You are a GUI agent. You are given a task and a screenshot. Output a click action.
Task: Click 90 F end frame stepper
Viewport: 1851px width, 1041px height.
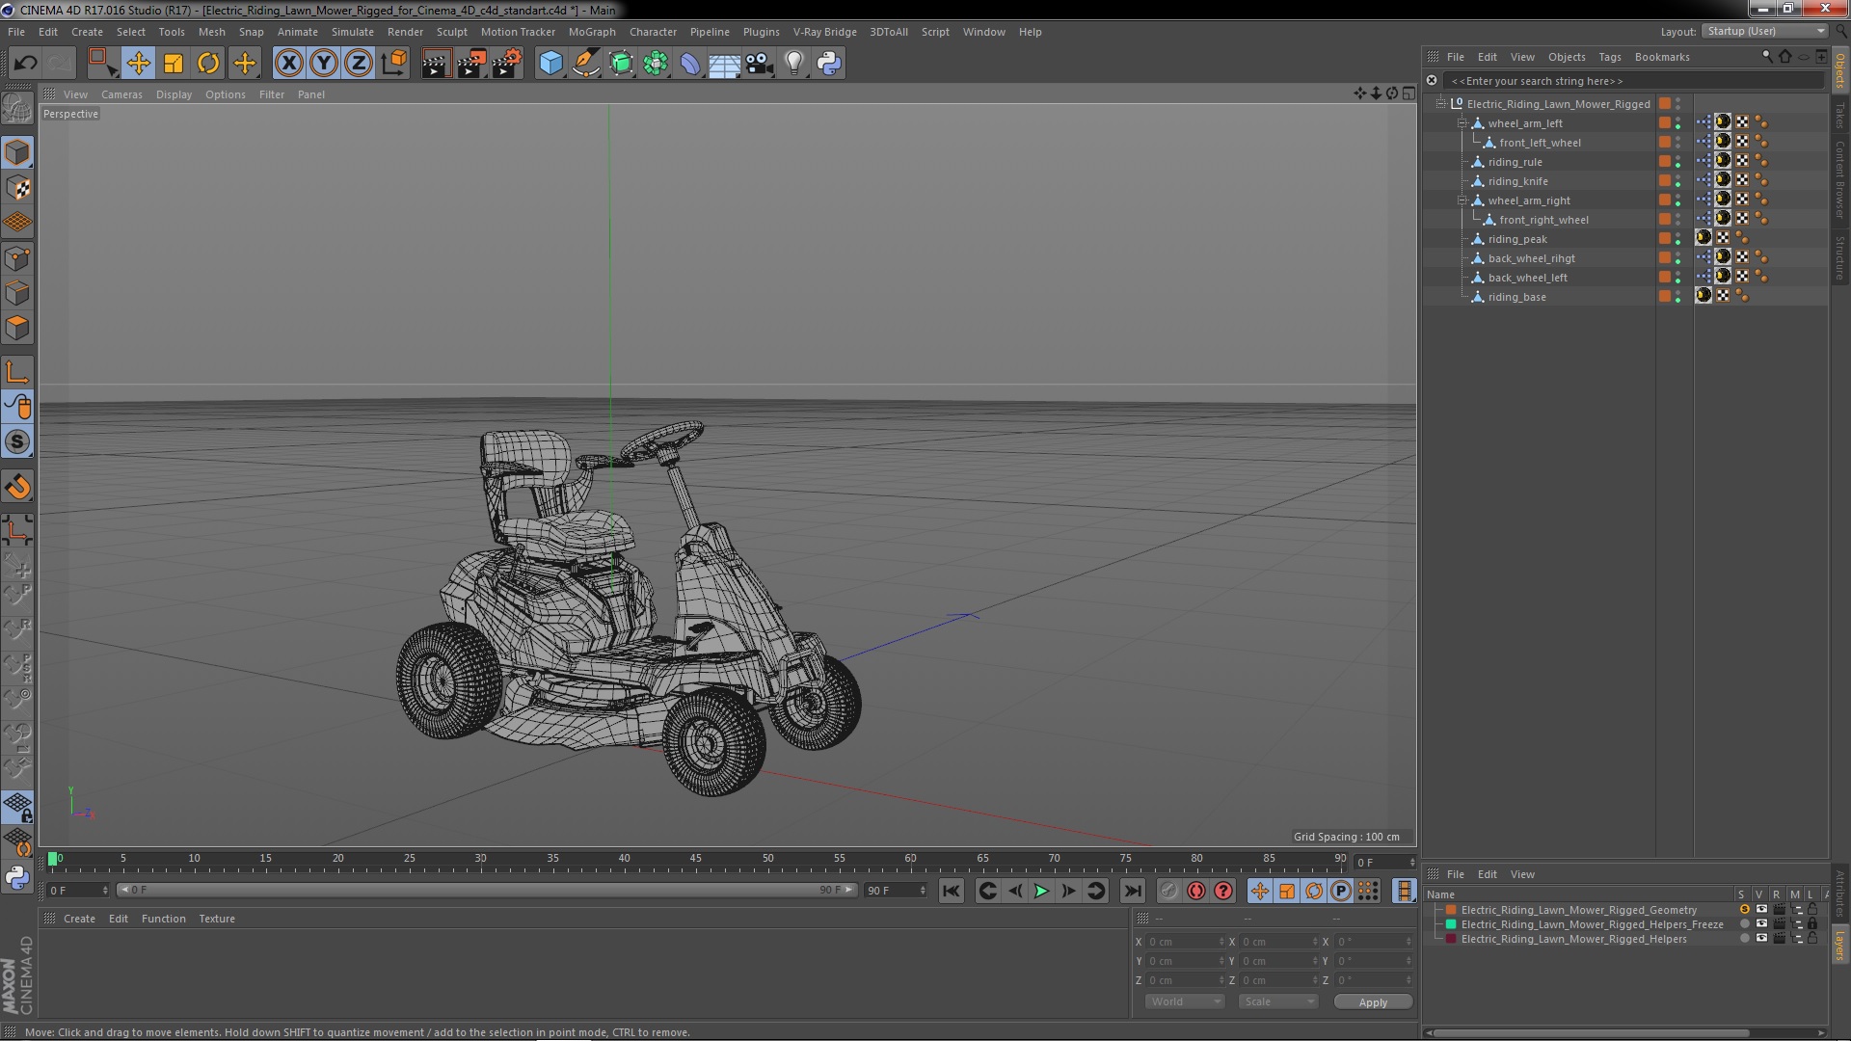pyautogui.click(x=923, y=891)
